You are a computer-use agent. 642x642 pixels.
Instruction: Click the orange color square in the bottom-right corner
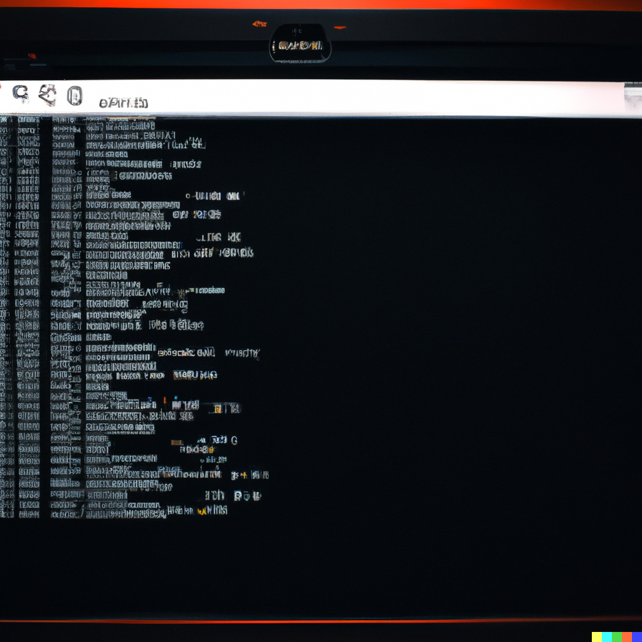point(627,637)
